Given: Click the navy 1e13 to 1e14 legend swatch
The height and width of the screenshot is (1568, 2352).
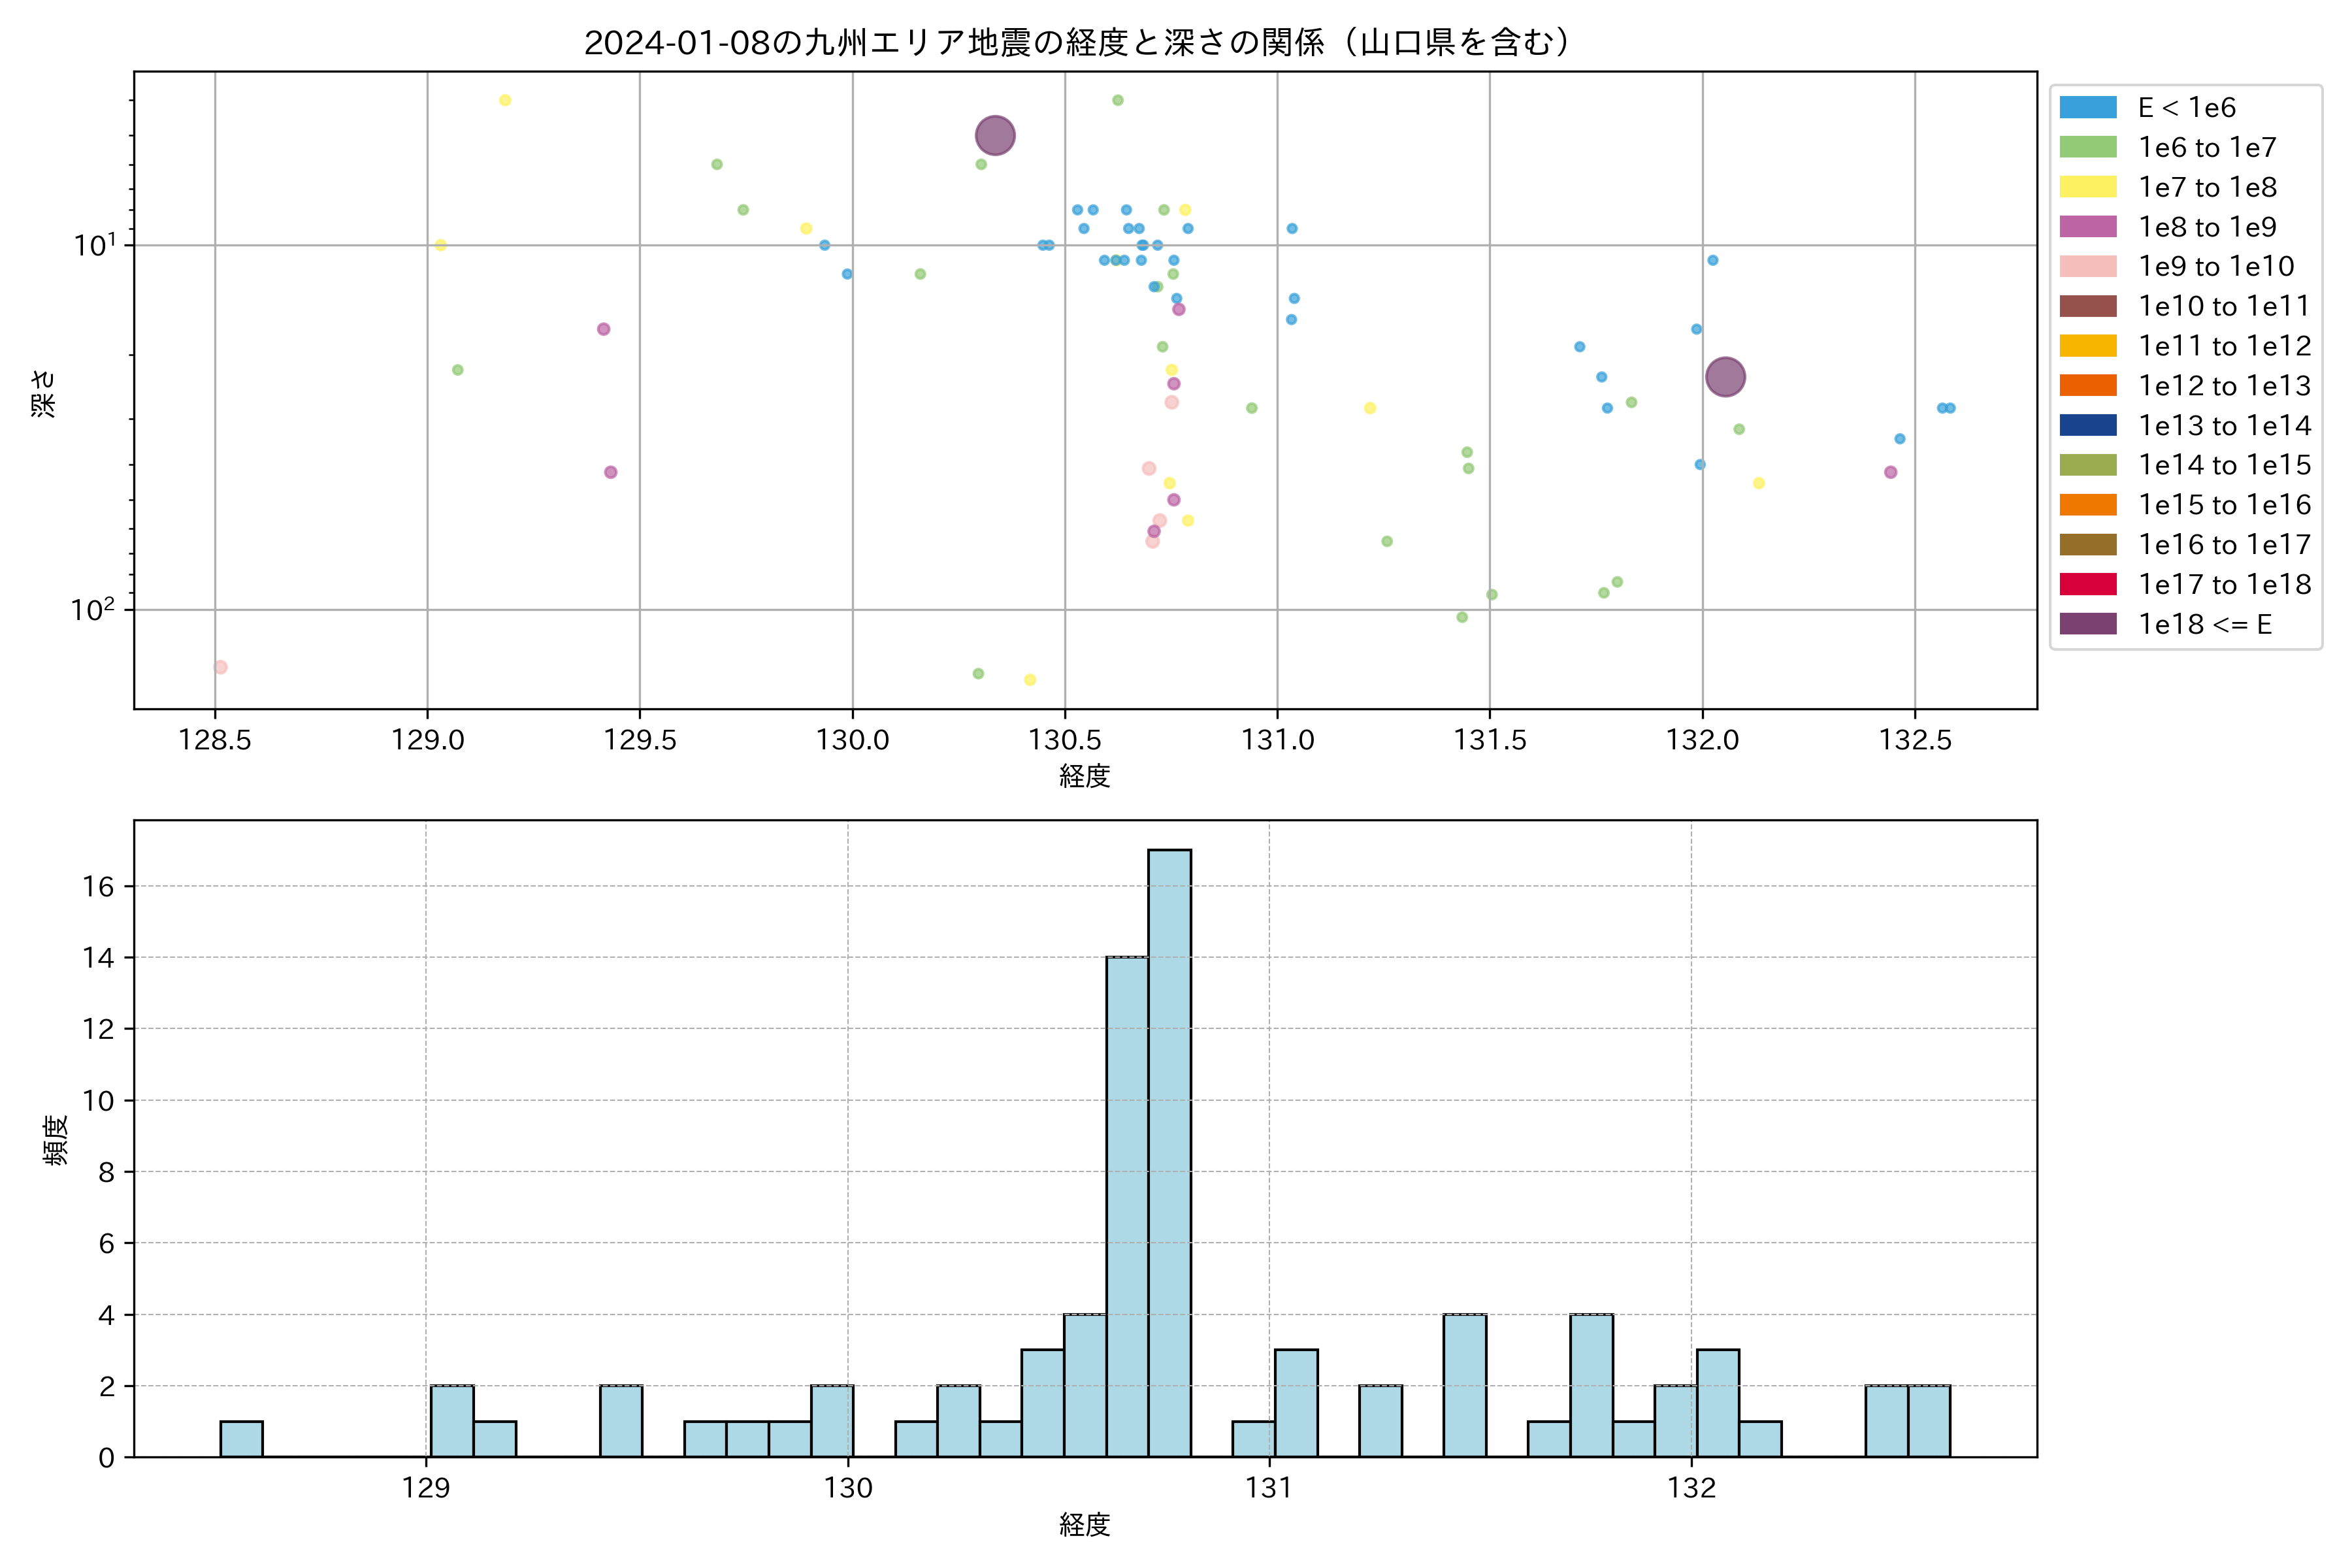Looking at the screenshot, I should (2088, 425).
